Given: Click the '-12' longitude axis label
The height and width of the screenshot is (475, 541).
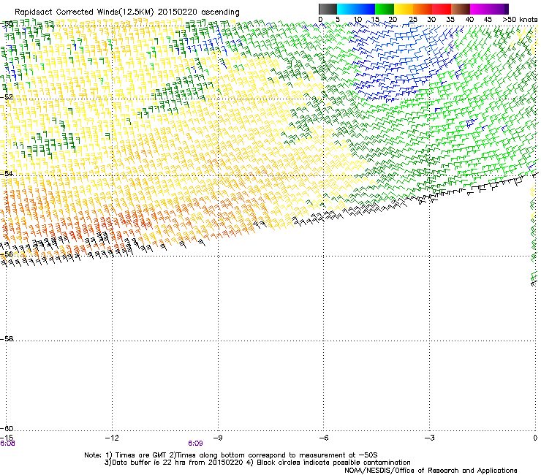Looking at the screenshot, I should pyautogui.click(x=112, y=438).
